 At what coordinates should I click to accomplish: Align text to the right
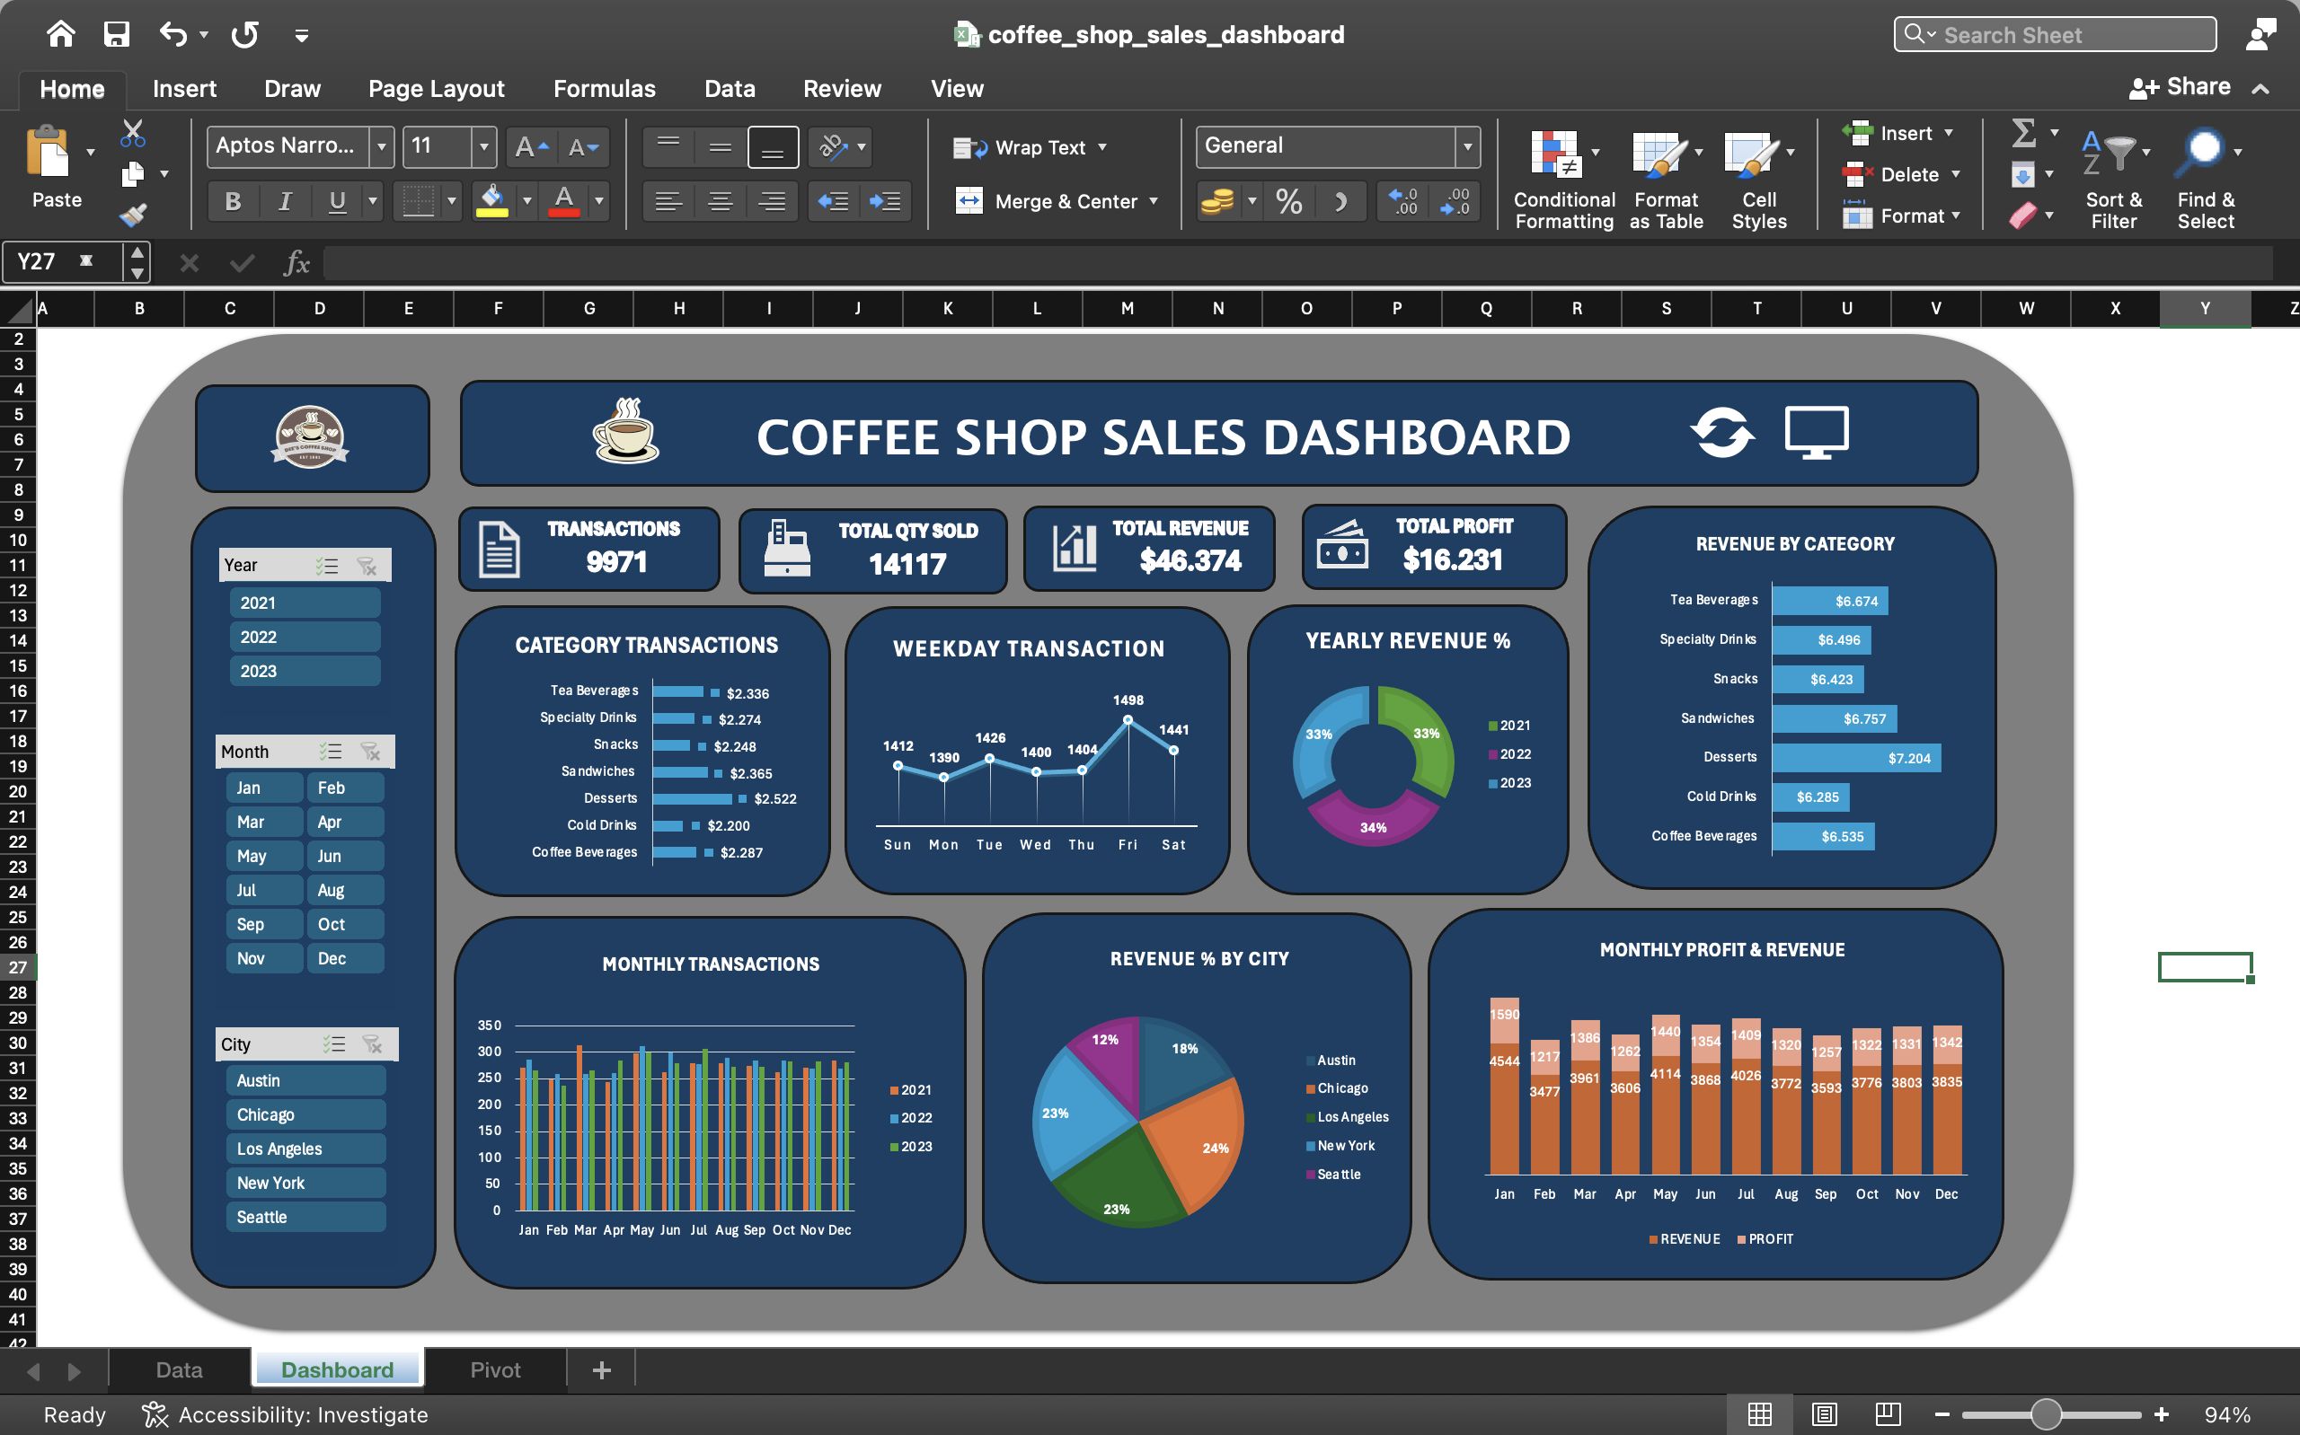click(x=773, y=201)
